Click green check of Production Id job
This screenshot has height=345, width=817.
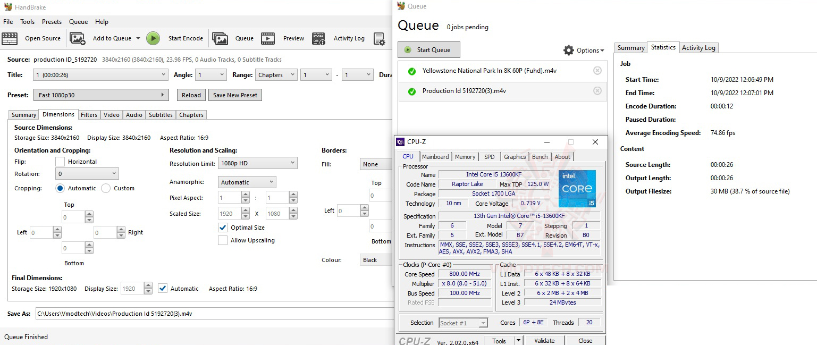coord(411,91)
